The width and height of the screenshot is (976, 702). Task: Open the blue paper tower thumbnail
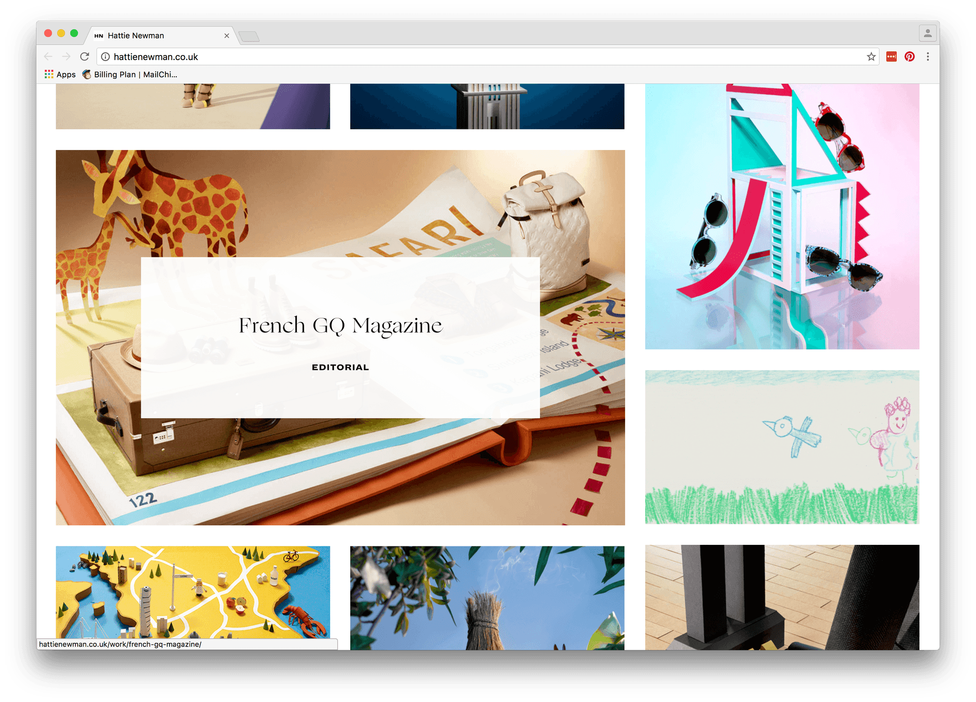[487, 106]
